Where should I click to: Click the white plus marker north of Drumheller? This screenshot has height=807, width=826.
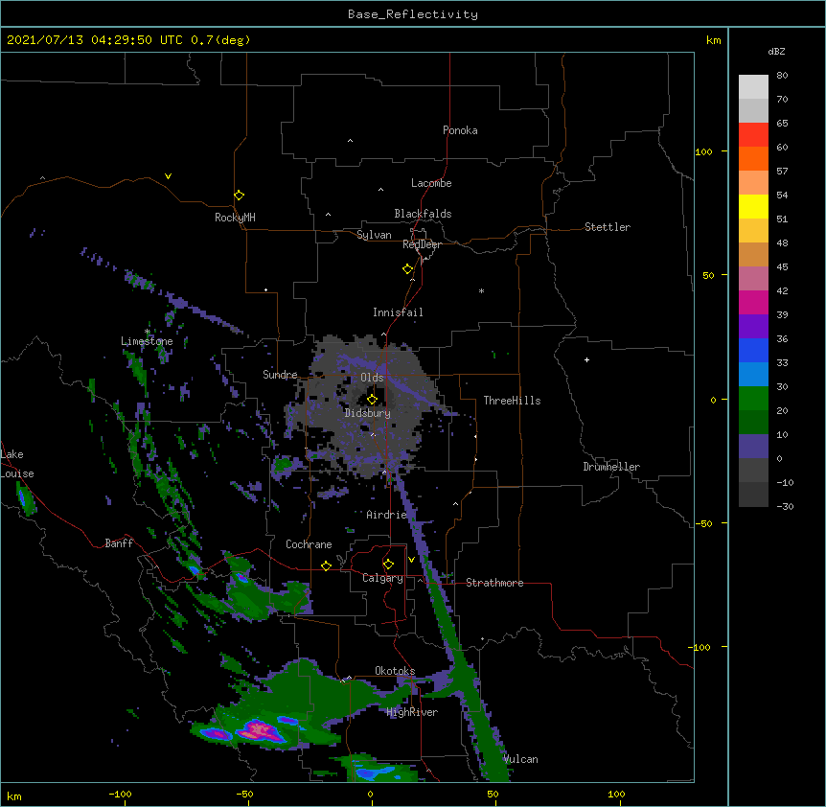tap(586, 359)
